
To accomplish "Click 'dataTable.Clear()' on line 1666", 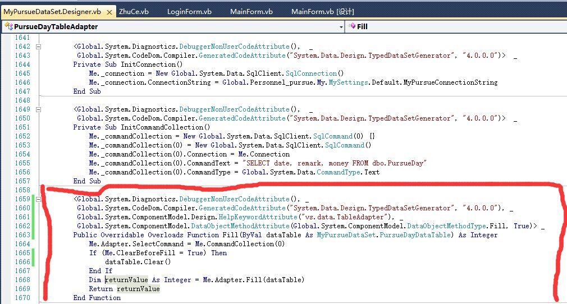I will [x=138, y=262].
